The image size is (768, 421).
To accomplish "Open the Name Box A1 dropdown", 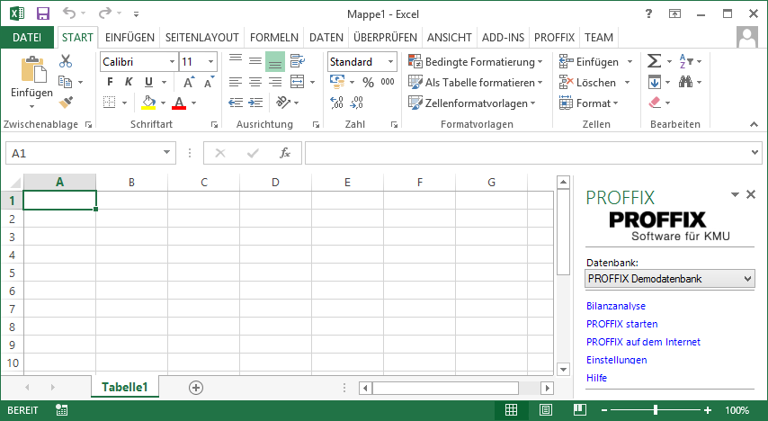I will [x=166, y=153].
